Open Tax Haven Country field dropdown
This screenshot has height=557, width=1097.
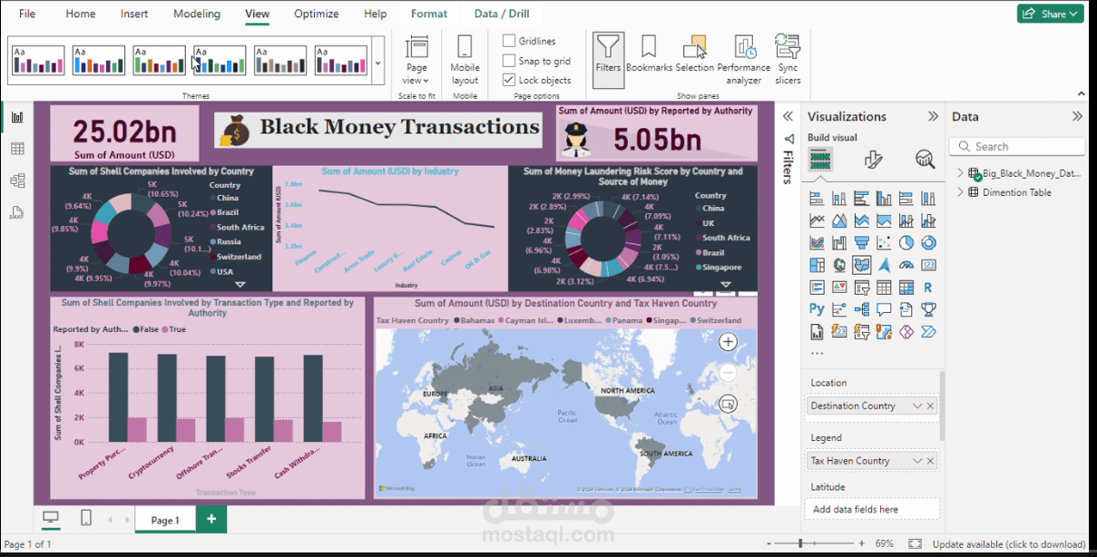[x=917, y=461]
